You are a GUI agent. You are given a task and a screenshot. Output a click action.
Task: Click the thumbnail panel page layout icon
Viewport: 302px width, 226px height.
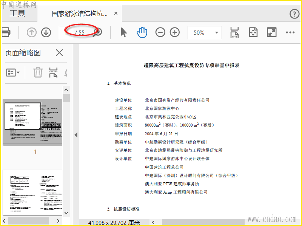tap(53, 72)
